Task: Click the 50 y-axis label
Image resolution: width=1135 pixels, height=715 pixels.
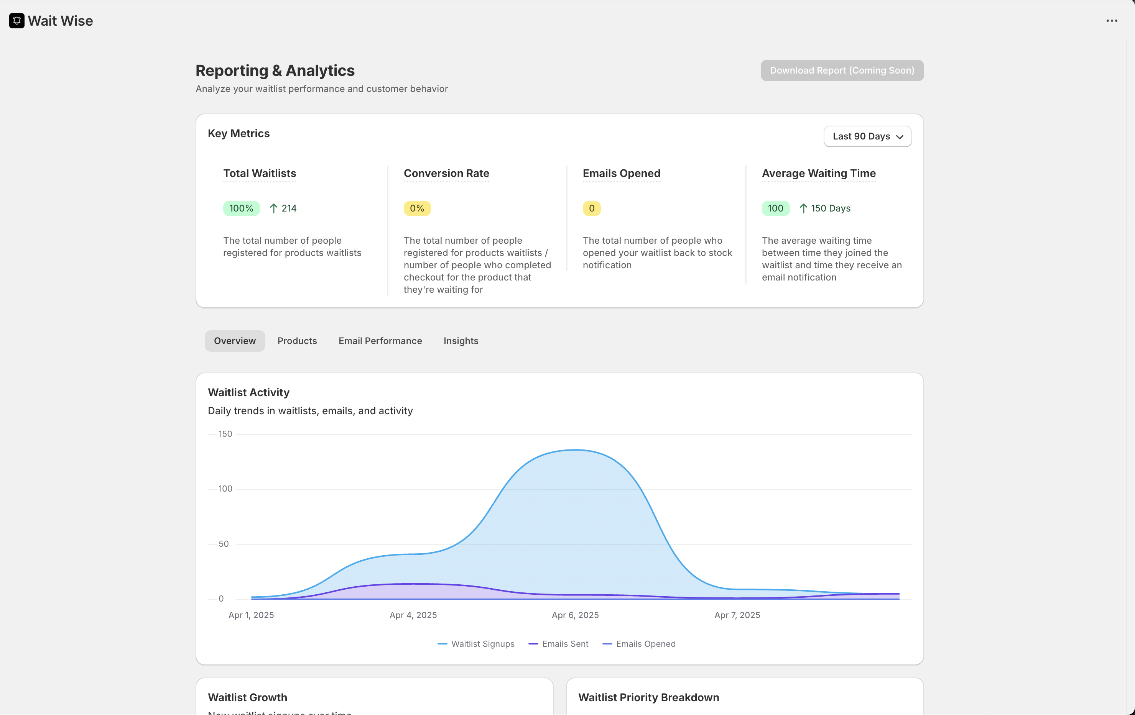Action: (224, 544)
